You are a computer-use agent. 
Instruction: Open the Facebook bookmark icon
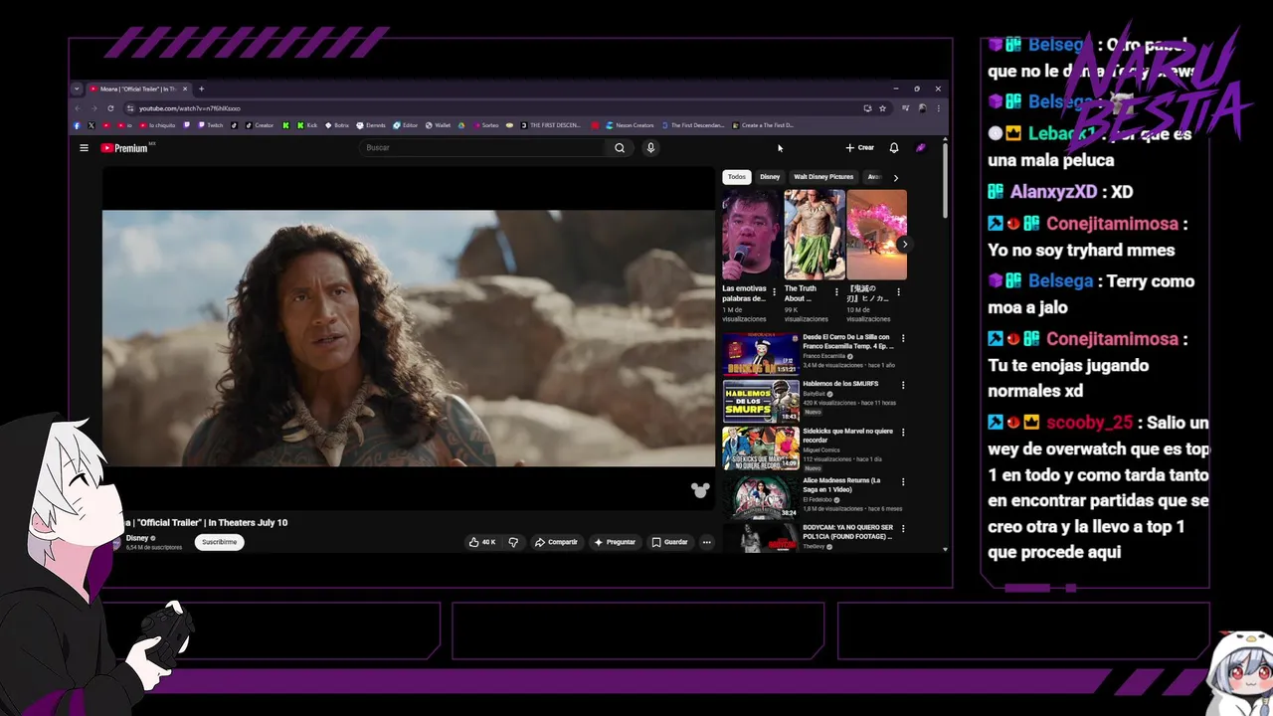point(78,125)
